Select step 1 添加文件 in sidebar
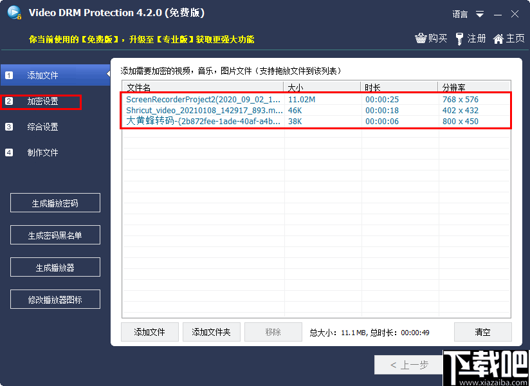This screenshot has height=386, width=530. [x=39, y=75]
